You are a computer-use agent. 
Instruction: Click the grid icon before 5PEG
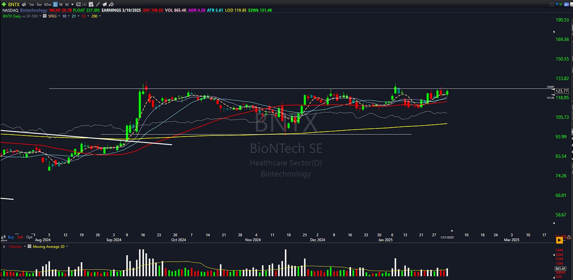[x=44, y=16]
